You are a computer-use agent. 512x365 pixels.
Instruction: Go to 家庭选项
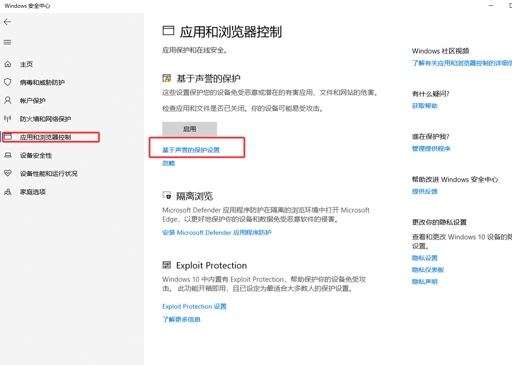(x=33, y=192)
